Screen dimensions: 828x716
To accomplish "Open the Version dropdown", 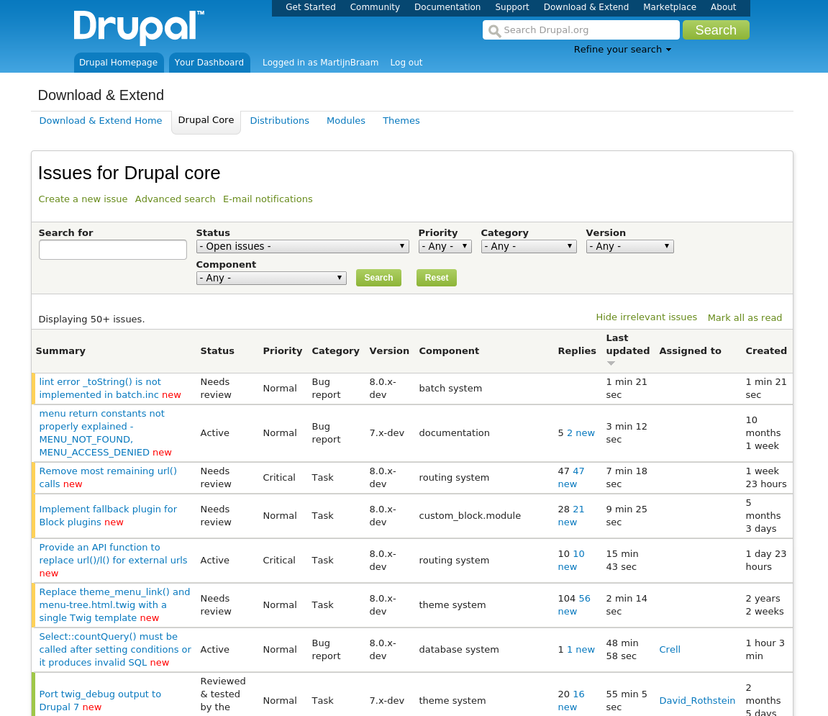I will click(x=630, y=246).
